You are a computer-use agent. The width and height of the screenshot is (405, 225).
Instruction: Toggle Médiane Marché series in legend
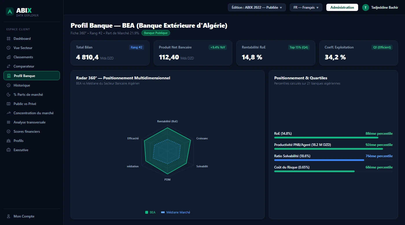pyautogui.click(x=176, y=212)
